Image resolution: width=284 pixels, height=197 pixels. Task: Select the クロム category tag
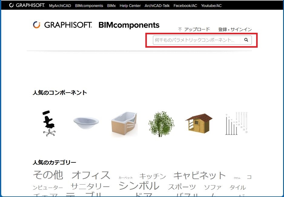(237, 178)
